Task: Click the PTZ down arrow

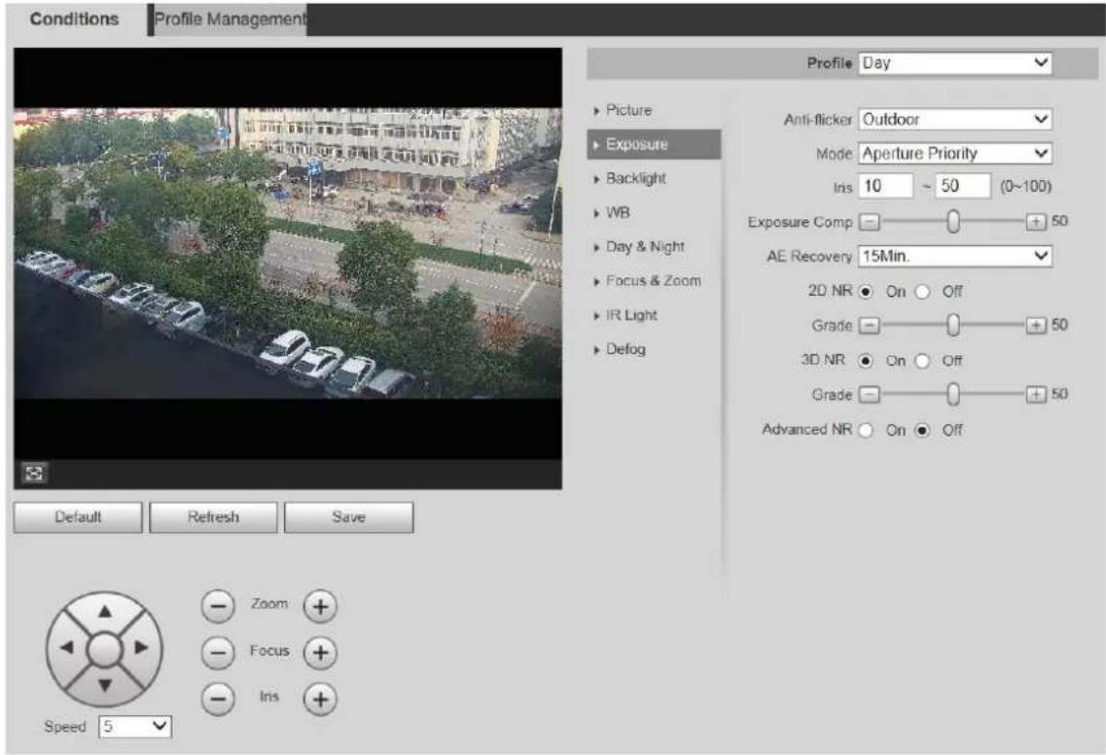Action: (x=104, y=684)
